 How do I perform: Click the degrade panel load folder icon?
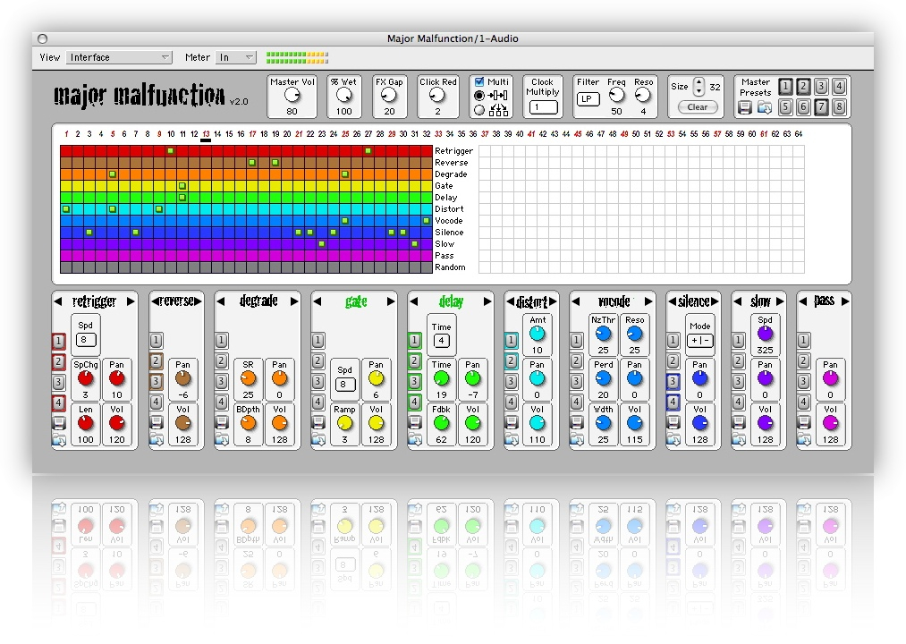click(x=221, y=438)
